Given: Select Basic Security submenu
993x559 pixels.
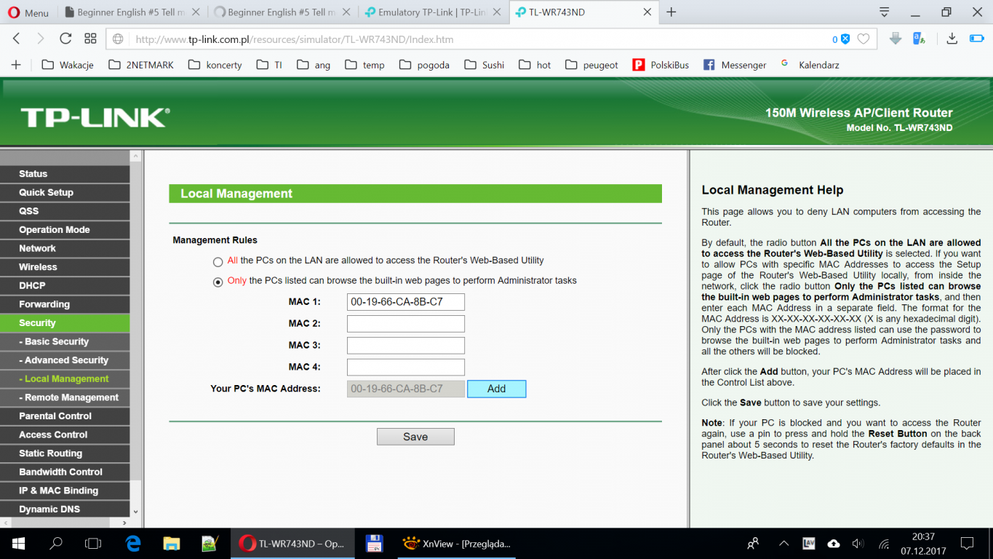Looking at the screenshot, I should tap(65, 341).
